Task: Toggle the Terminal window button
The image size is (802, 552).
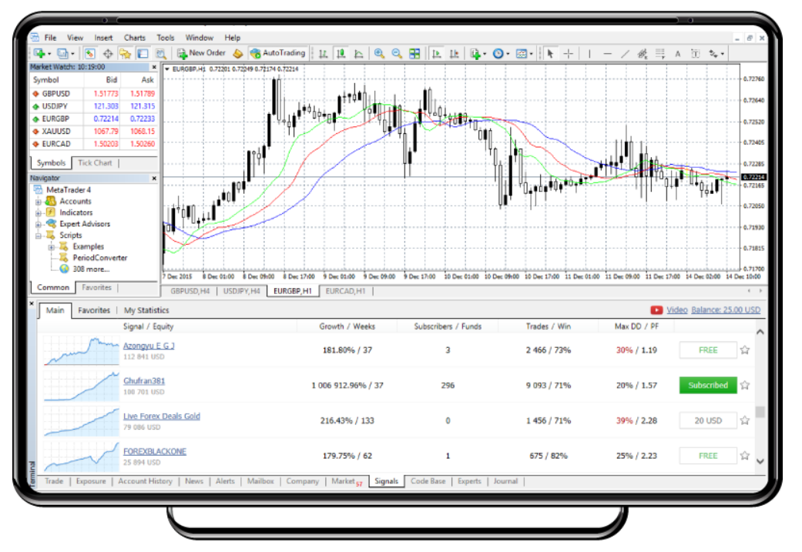Action: [x=143, y=53]
